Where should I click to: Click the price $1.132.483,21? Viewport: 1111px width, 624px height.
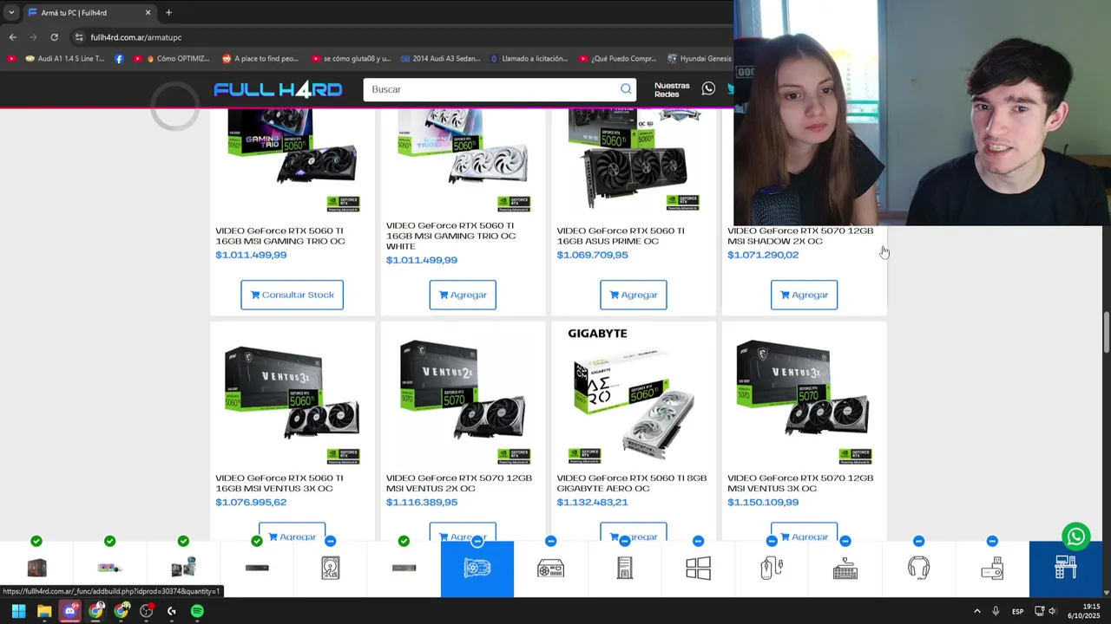coord(592,502)
